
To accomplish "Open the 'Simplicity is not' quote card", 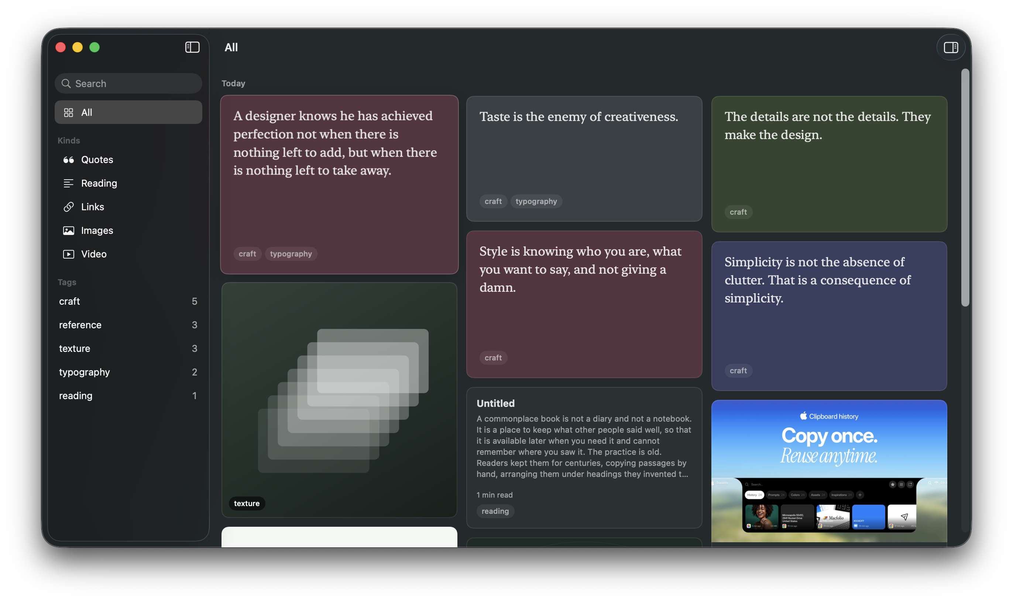I will 829,316.
